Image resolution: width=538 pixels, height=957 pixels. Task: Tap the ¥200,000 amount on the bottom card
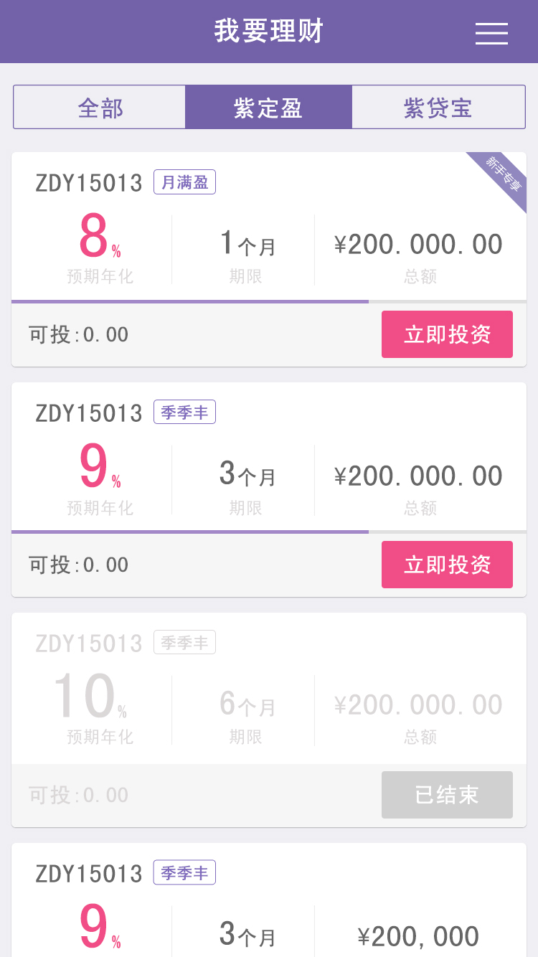click(x=418, y=936)
